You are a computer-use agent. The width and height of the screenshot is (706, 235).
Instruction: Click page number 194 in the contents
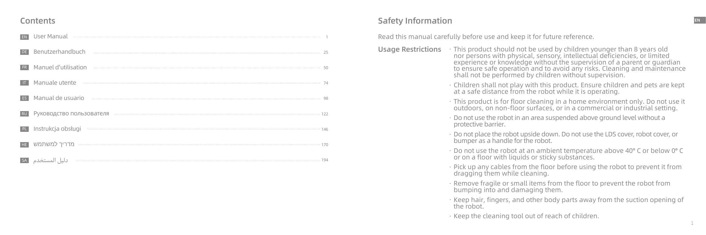(325, 160)
